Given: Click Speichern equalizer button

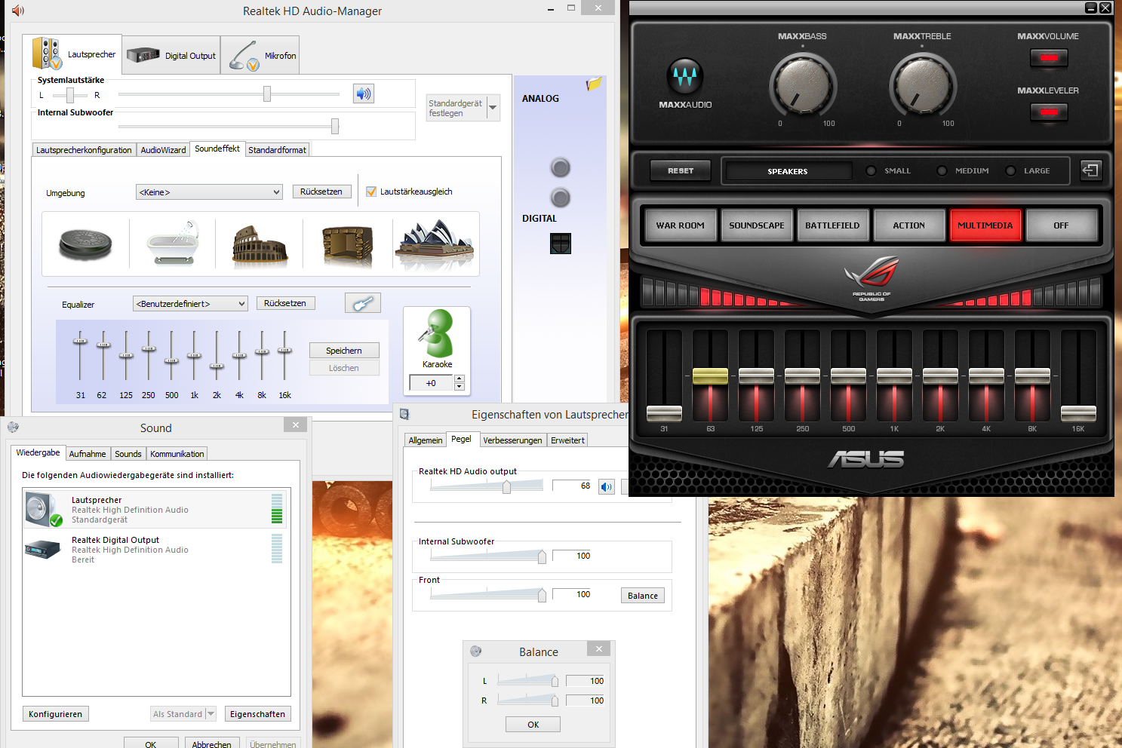Looking at the screenshot, I should click(344, 351).
